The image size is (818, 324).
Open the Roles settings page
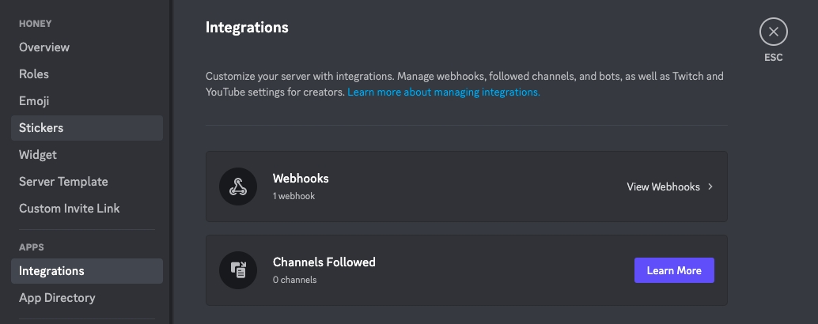tap(86, 74)
